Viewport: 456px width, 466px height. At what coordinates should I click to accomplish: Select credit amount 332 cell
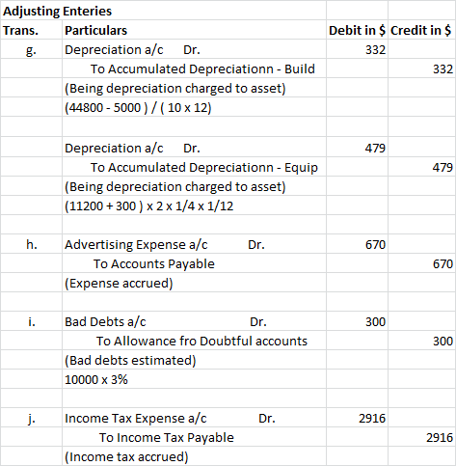[x=421, y=69]
